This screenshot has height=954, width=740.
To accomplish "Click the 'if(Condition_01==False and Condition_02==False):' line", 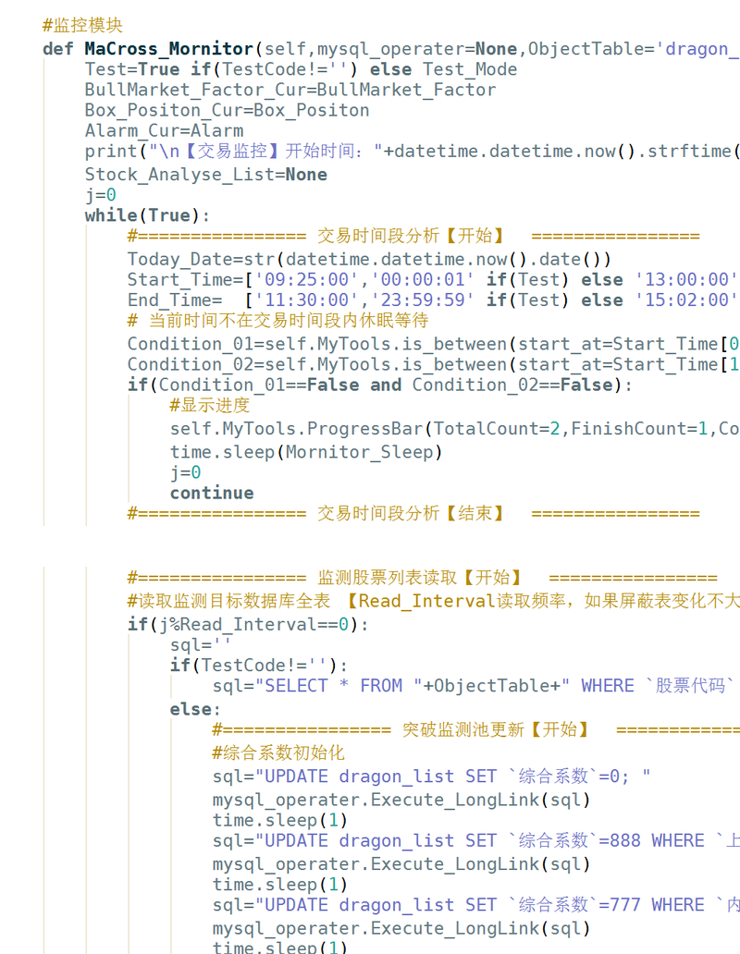I will (380, 385).
